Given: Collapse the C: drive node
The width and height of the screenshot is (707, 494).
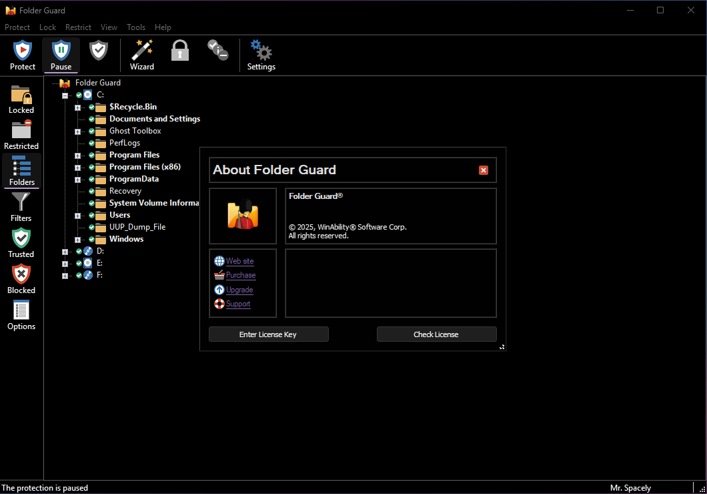Looking at the screenshot, I should (x=65, y=95).
